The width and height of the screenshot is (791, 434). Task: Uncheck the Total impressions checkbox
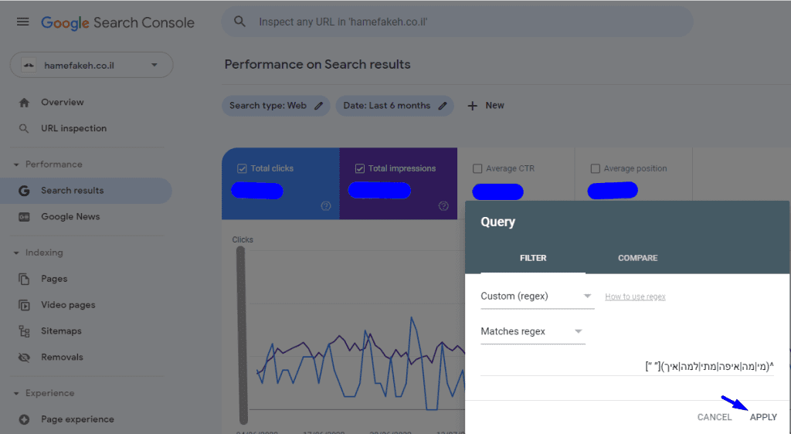[360, 168]
